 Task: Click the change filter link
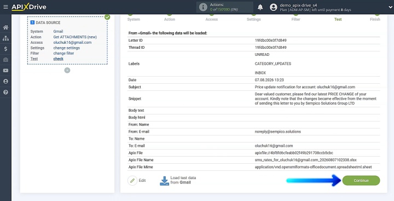pyautogui.click(x=63, y=53)
